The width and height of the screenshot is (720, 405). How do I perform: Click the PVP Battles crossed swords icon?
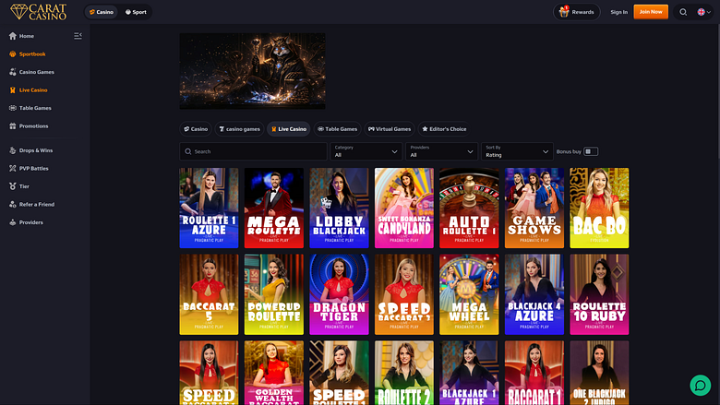(12, 168)
